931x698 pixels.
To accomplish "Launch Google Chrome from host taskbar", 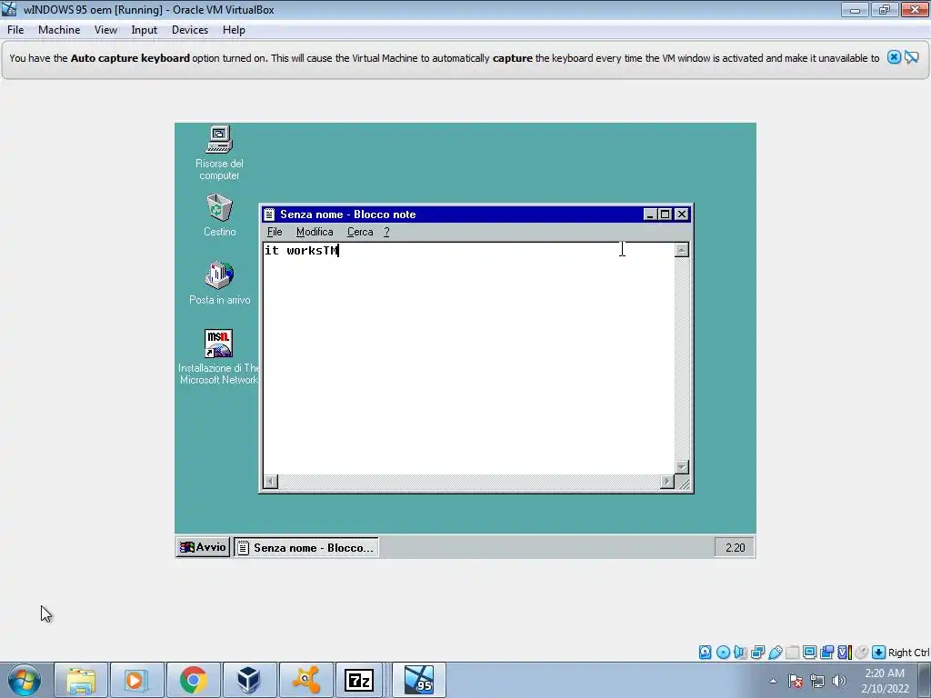I will click(x=193, y=680).
